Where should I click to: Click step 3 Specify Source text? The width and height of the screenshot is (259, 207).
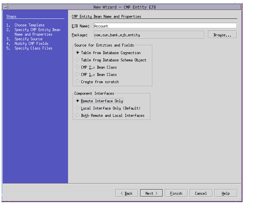[28, 39]
